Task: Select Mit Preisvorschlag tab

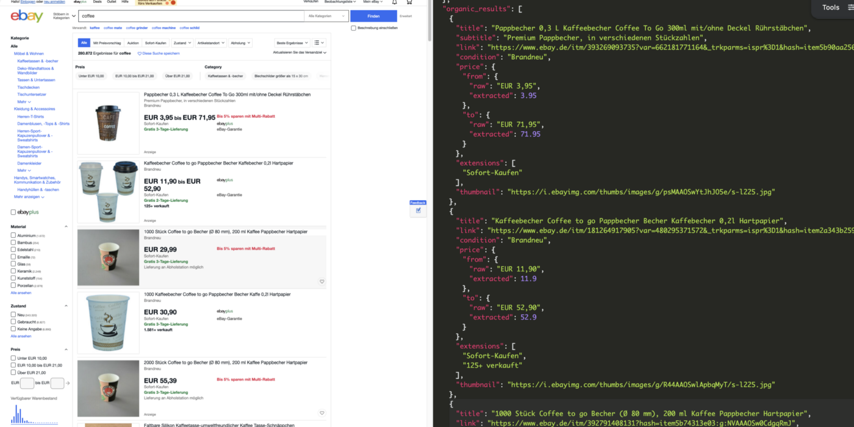Action: [107, 43]
